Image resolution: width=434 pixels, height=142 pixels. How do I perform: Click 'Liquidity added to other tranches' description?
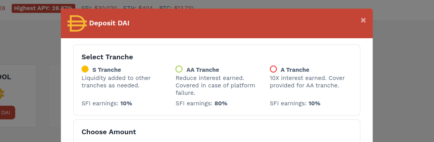[116, 82]
